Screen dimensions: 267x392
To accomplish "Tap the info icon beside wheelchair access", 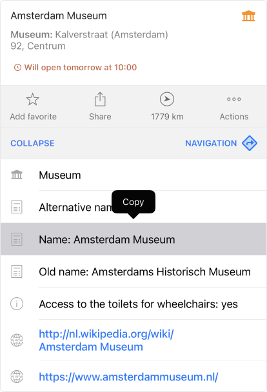I will coord(17,304).
